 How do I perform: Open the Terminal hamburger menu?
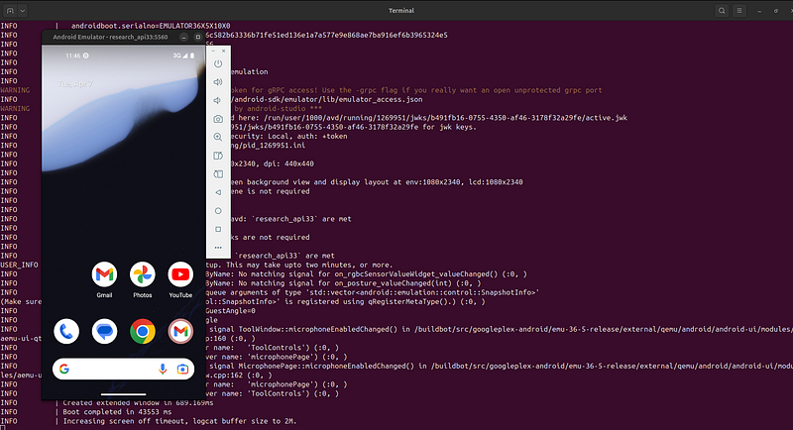[739, 11]
